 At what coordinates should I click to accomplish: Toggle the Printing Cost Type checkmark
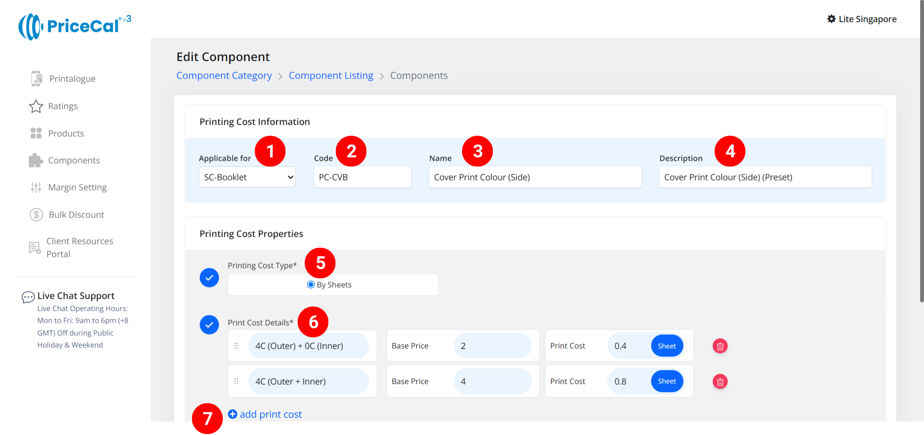209,278
